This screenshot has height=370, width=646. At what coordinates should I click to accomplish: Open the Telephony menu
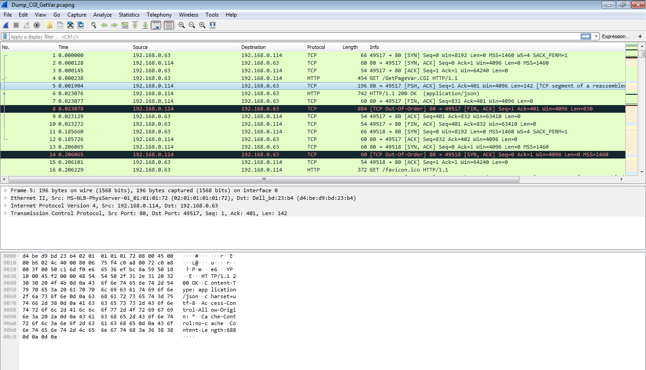[159, 15]
